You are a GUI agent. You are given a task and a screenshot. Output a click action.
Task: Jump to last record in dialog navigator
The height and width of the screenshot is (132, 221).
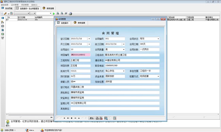tap(68, 118)
